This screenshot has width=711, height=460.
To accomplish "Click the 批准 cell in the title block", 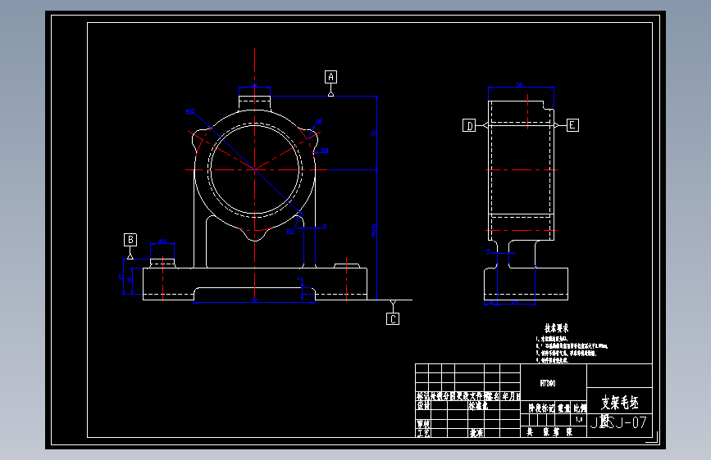I will point(476,433).
